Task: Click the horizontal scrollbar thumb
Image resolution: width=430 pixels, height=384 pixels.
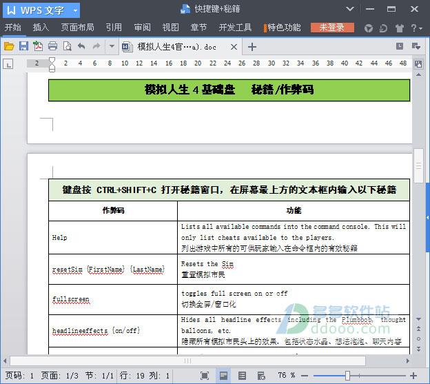Action: pos(188,361)
